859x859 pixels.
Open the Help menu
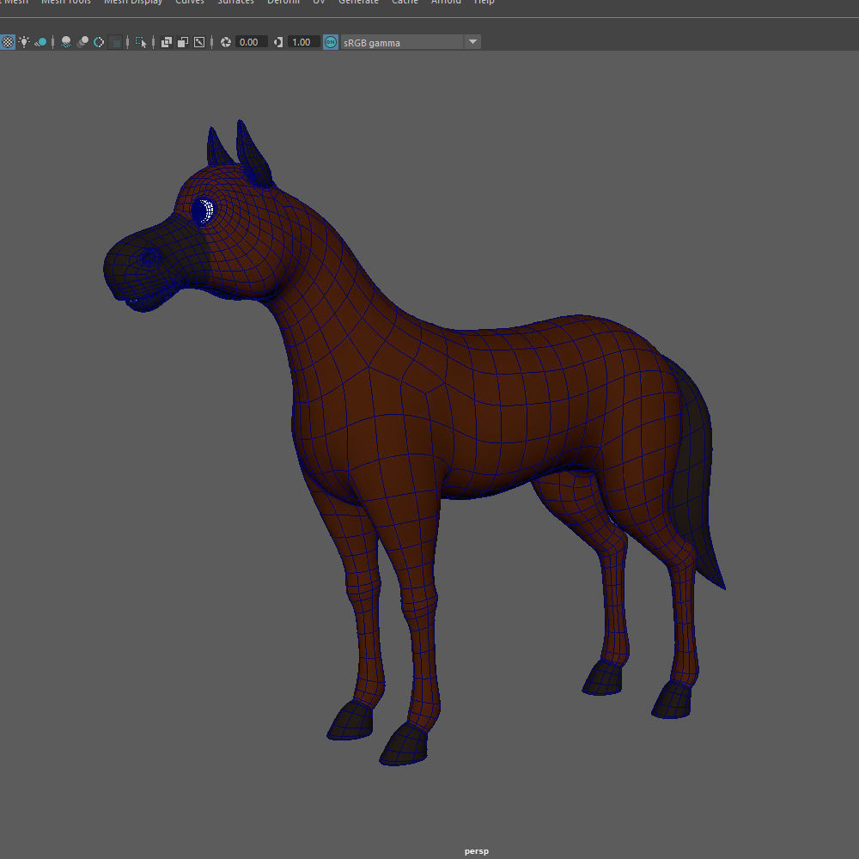[x=484, y=3]
